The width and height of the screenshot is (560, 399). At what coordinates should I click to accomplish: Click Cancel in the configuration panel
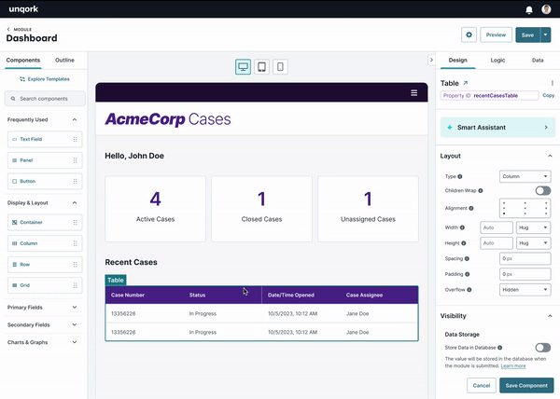pos(482,385)
